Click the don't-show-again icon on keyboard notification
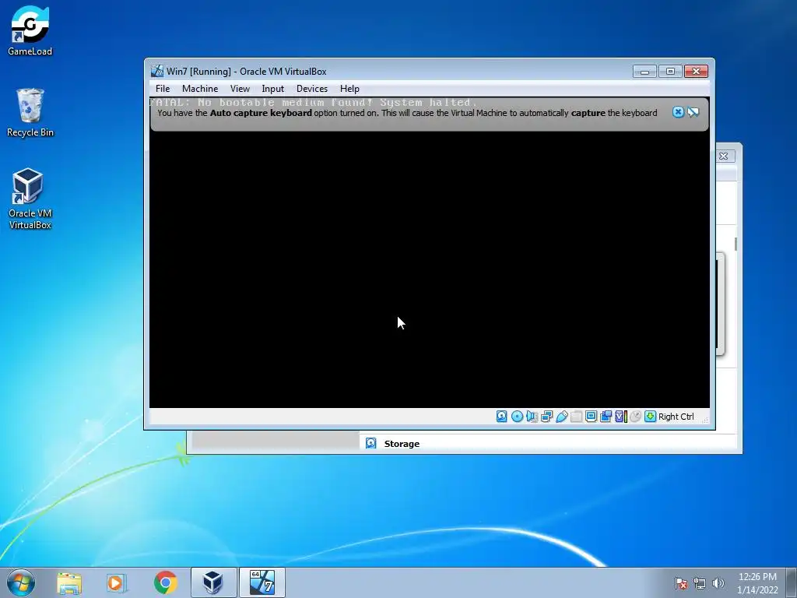The image size is (797, 598). coord(693,112)
